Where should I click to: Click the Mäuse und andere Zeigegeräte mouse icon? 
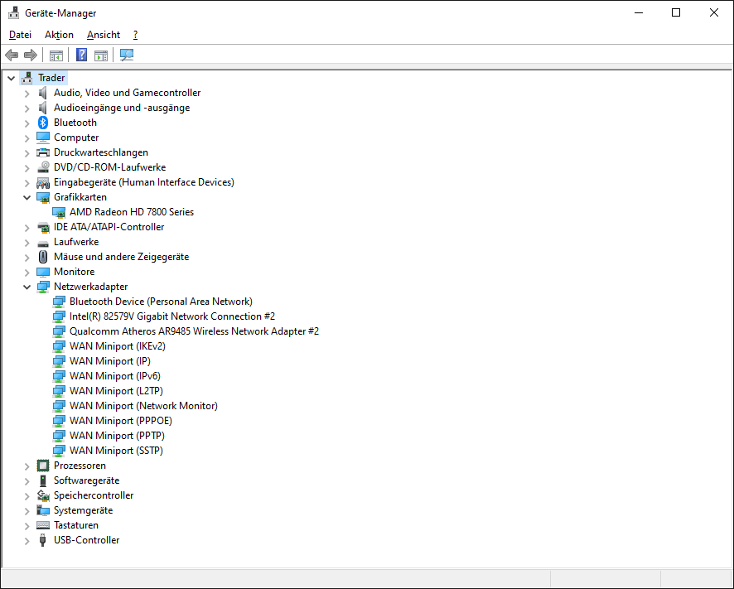tap(43, 257)
